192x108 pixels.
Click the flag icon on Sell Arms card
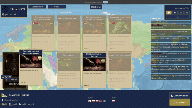pos(59,60)
